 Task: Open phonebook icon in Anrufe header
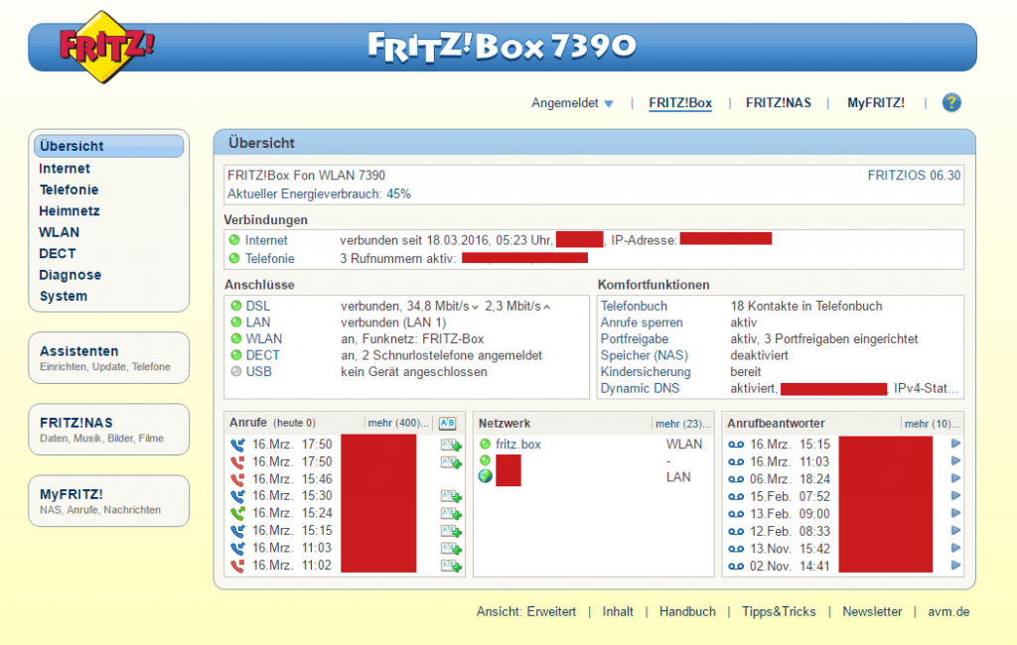[x=447, y=423]
